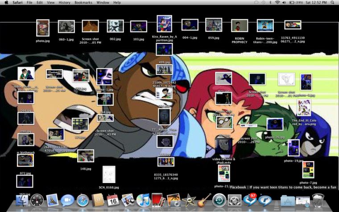Launch Preview from the dock
The width and height of the screenshot is (339, 212).
coord(128,200)
